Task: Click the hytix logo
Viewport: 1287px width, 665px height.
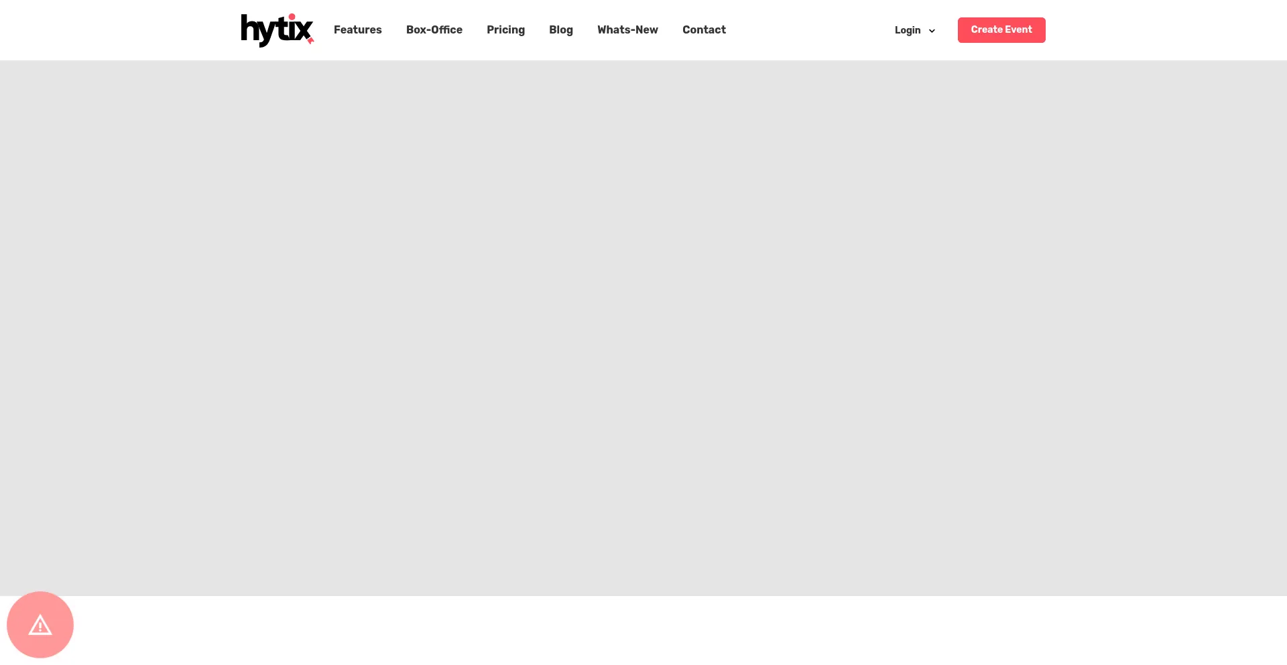Action: click(x=276, y=30)
